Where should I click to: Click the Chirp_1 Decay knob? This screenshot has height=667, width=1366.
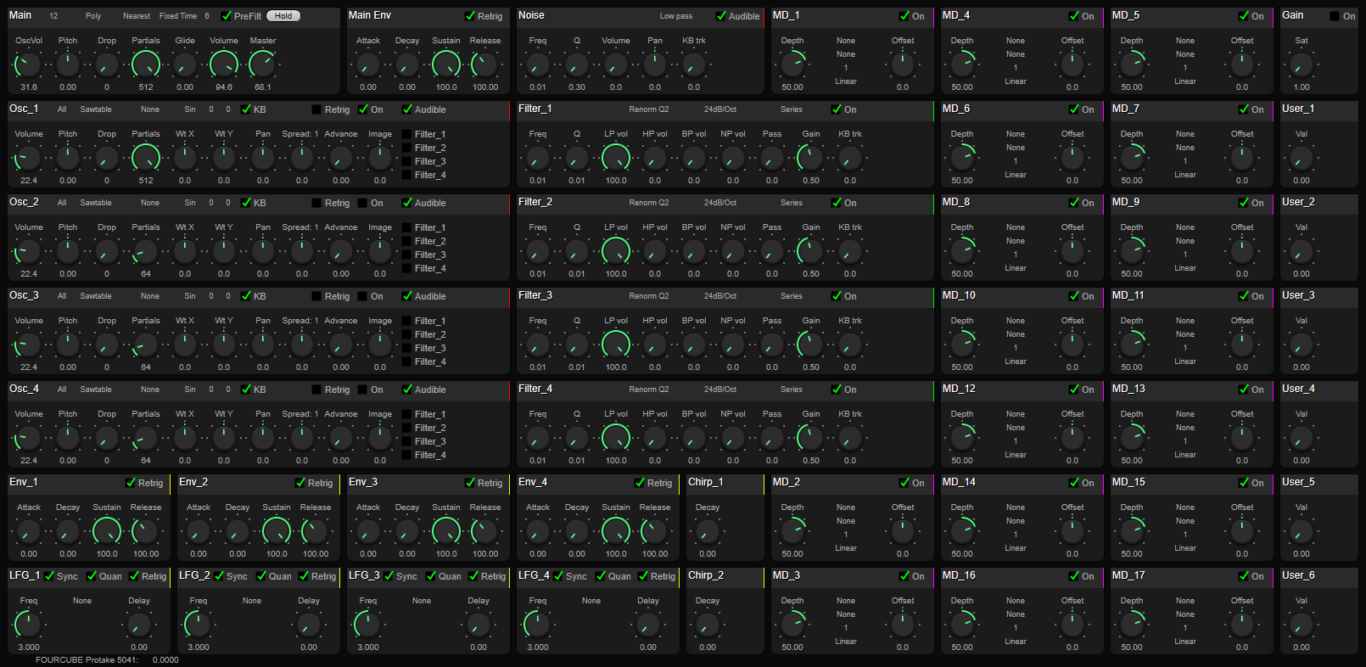(708, 530)
